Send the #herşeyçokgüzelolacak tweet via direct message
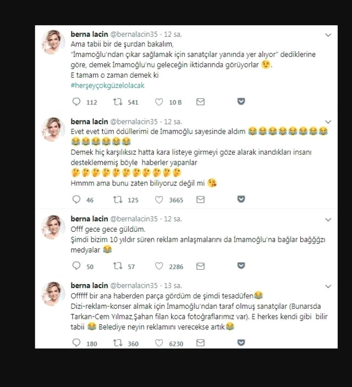This screenshot has width=352, height=387. click(200, 102)
